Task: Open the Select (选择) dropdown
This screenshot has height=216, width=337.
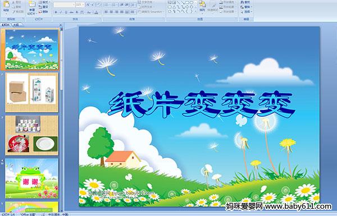Action: (x=247, y=12)
